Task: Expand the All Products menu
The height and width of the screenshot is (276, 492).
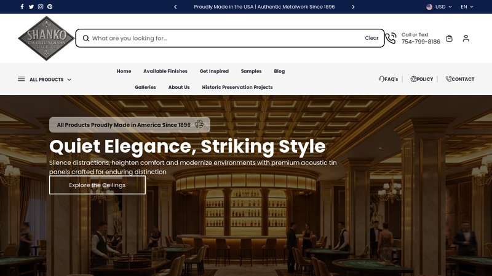Action: point(45,79)
